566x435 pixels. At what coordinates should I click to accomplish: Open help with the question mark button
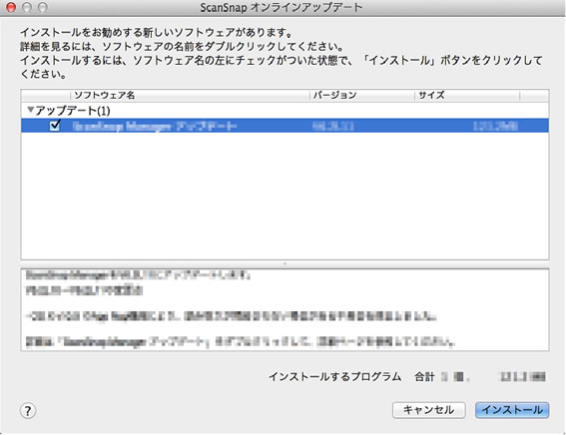[28, 410]
